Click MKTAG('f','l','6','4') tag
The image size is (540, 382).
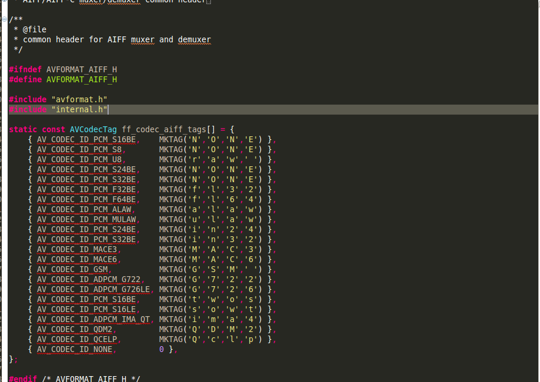211,199
